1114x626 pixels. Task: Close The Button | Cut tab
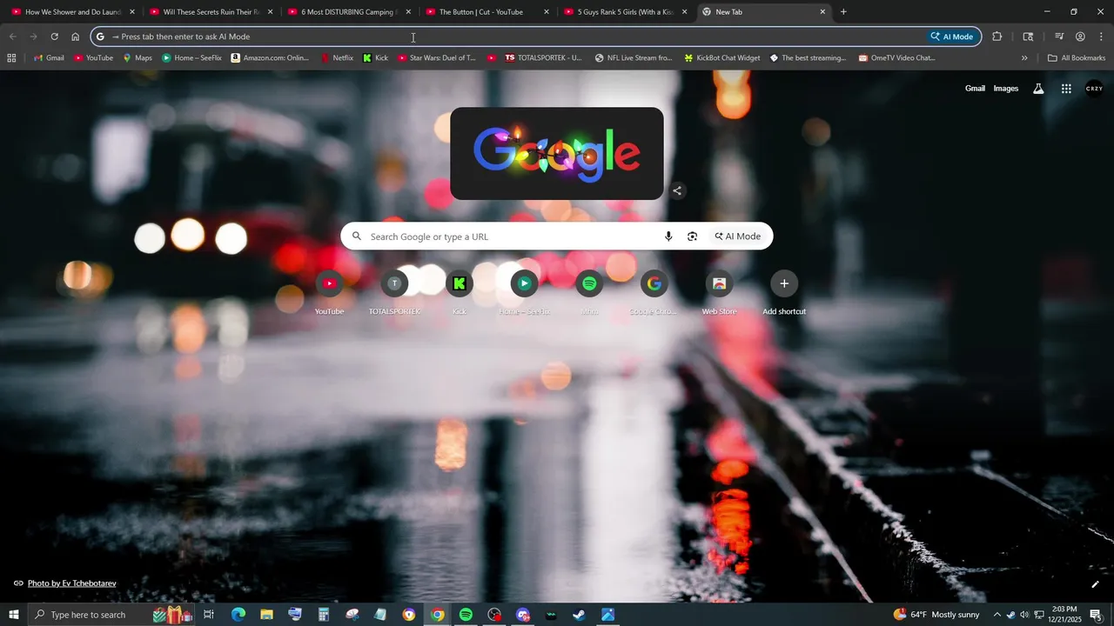coord(547,12)
